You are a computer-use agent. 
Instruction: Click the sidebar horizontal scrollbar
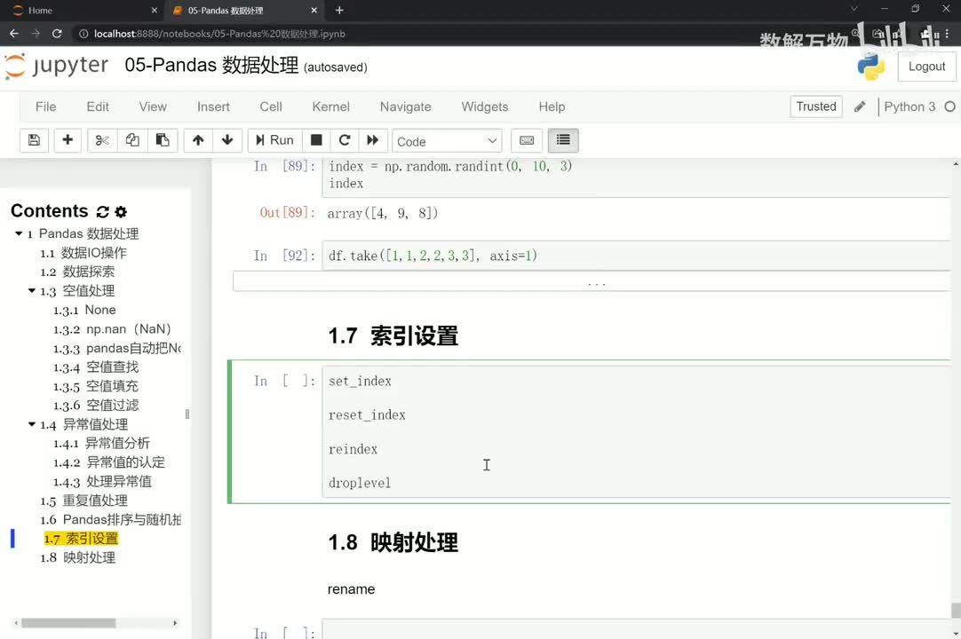coord(68,622)
